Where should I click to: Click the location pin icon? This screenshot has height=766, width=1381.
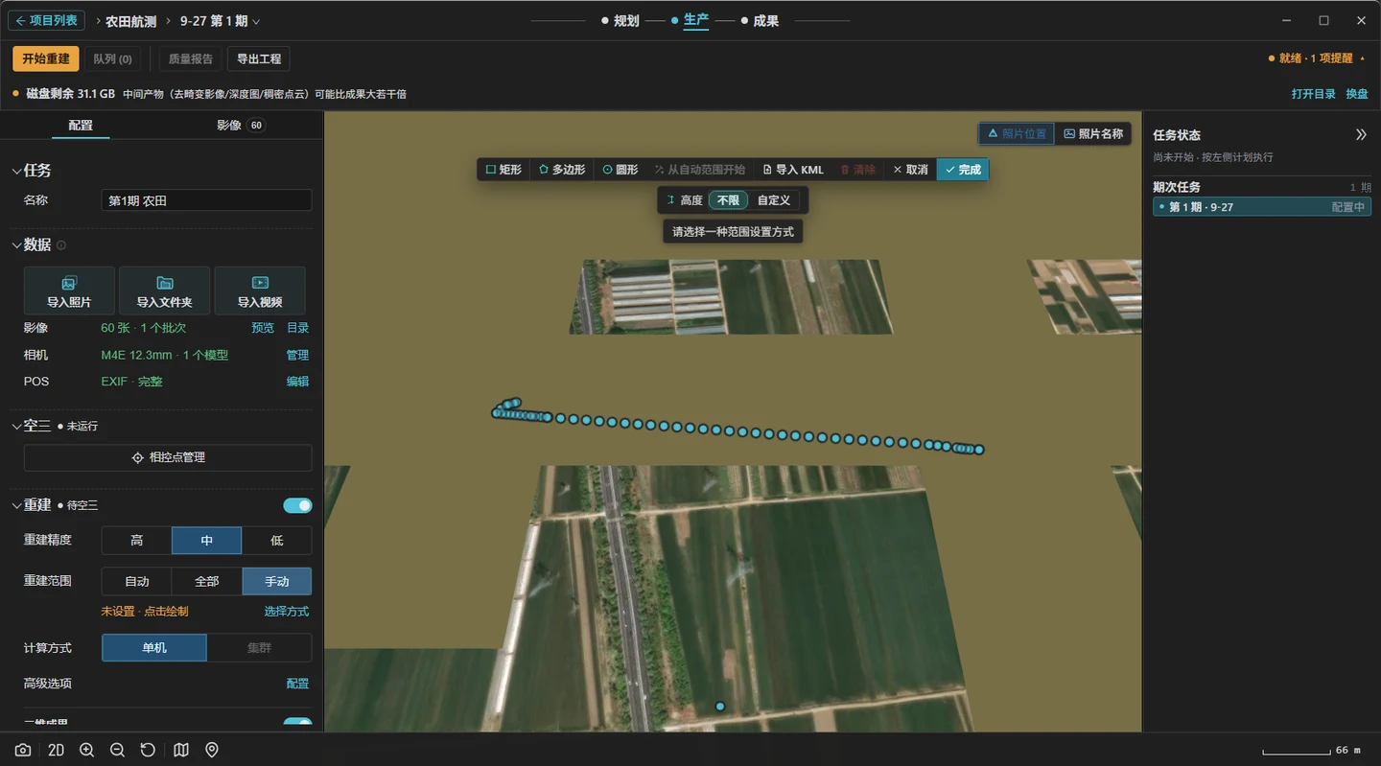coord(212,750)
